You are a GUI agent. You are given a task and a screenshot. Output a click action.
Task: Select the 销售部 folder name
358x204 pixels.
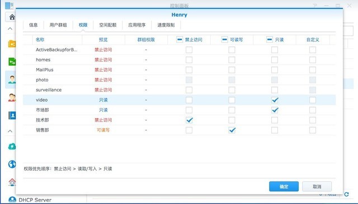[43, 130]
